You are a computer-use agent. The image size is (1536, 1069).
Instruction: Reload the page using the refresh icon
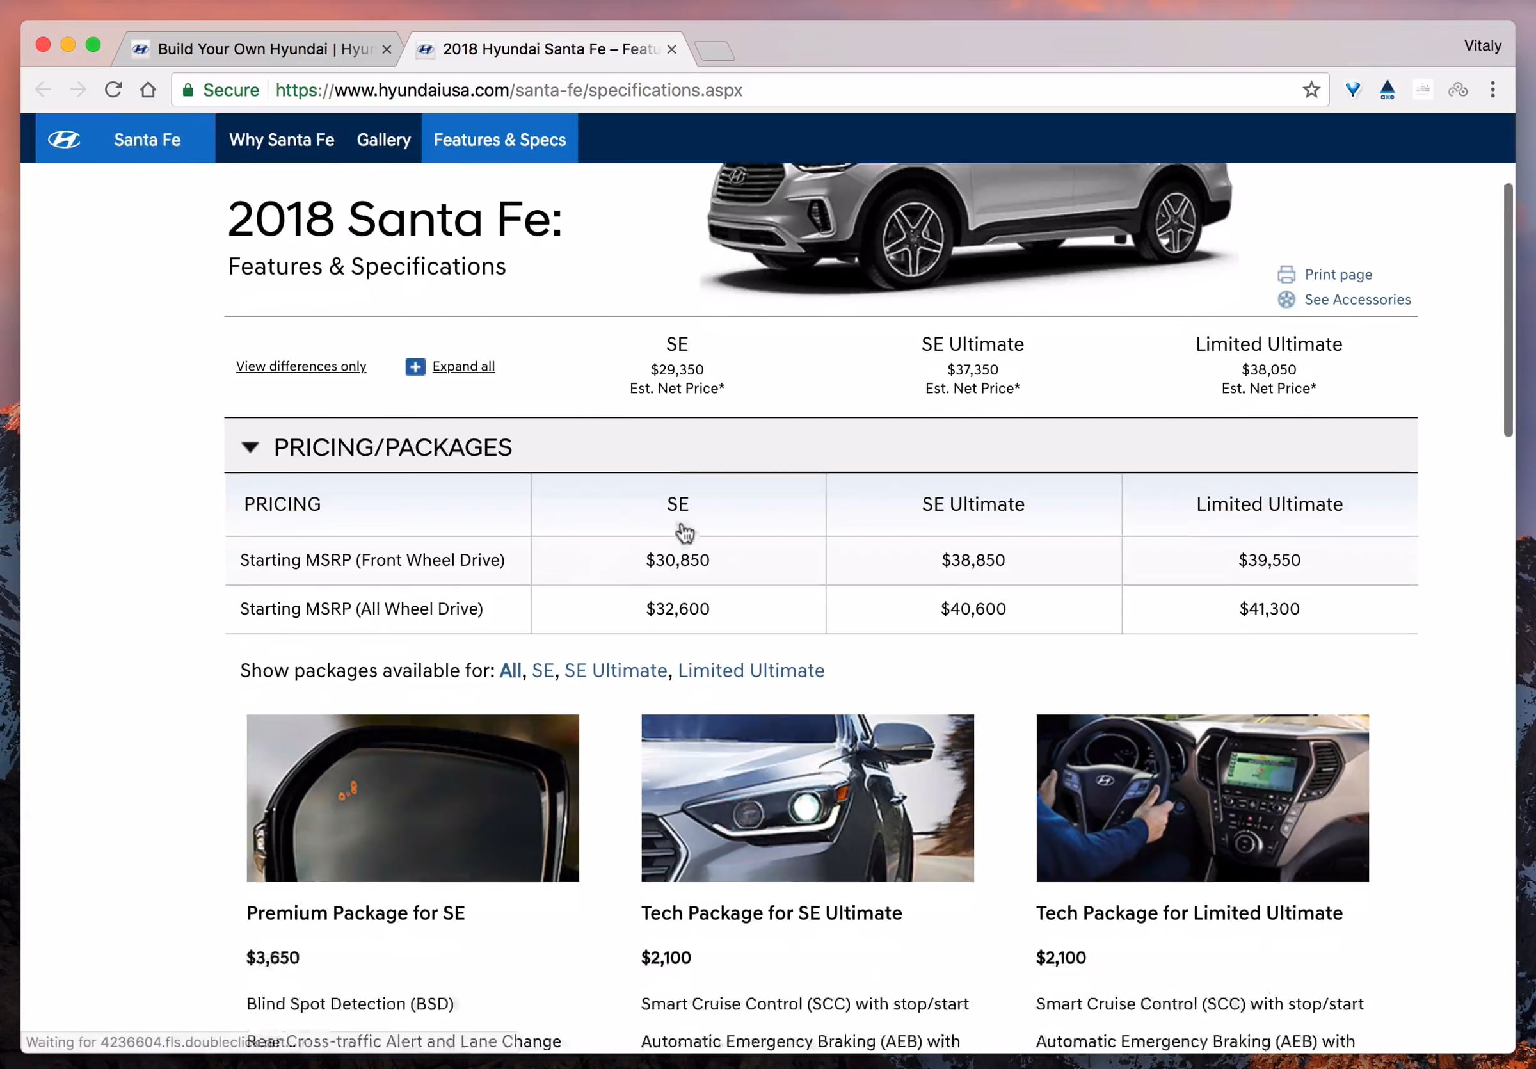coord(113,90)
